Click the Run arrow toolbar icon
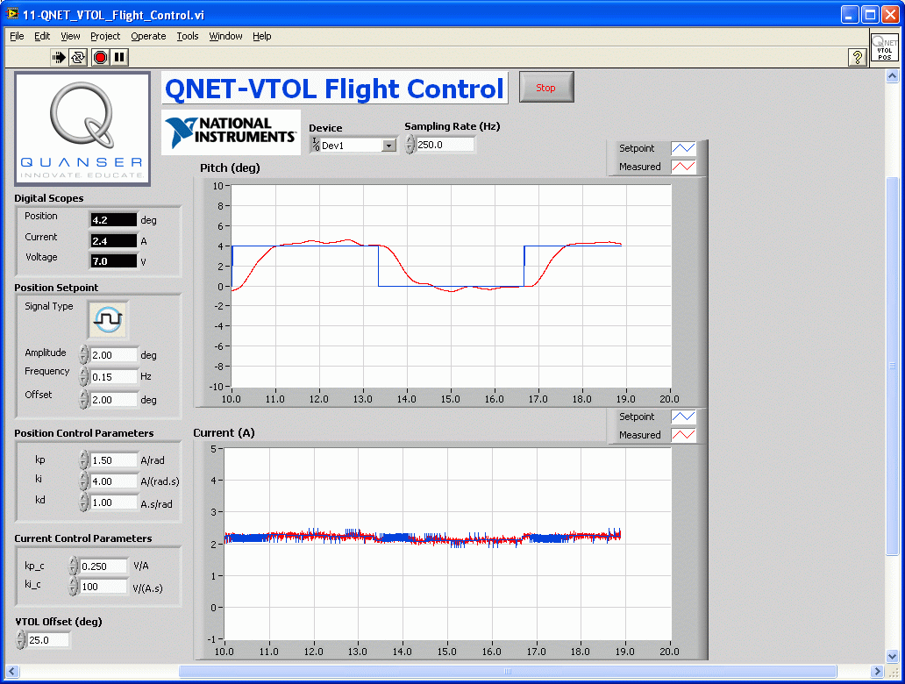 point(59,57)
